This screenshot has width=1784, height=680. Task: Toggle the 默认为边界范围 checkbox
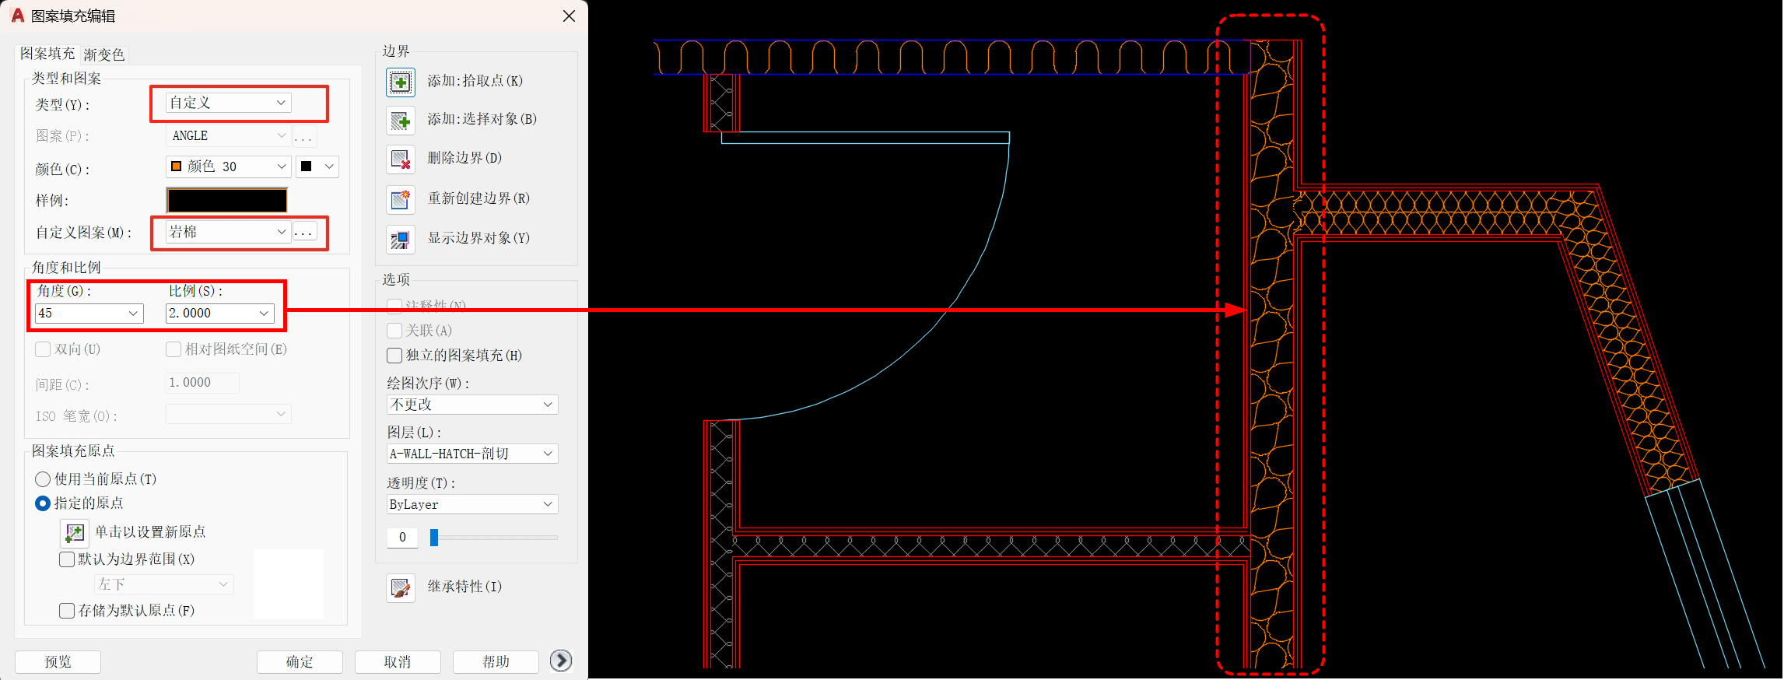(67, 559)
